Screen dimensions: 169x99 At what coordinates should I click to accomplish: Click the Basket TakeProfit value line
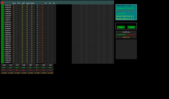(125, 16)
